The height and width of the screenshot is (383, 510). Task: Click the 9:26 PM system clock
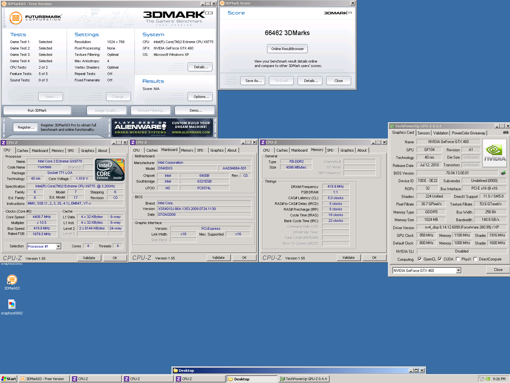(x=499, y=379)
